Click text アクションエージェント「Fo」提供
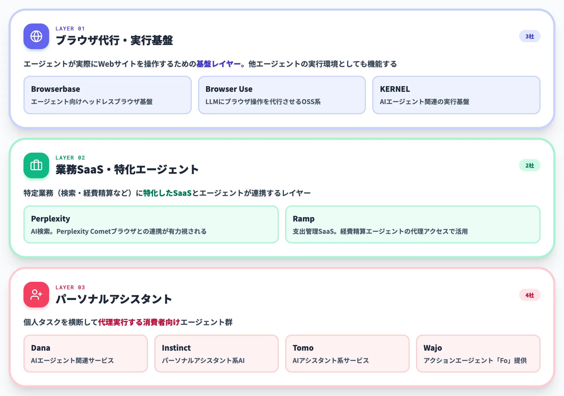The width and height of the screenshot is (564, 396). coord(475,361)
